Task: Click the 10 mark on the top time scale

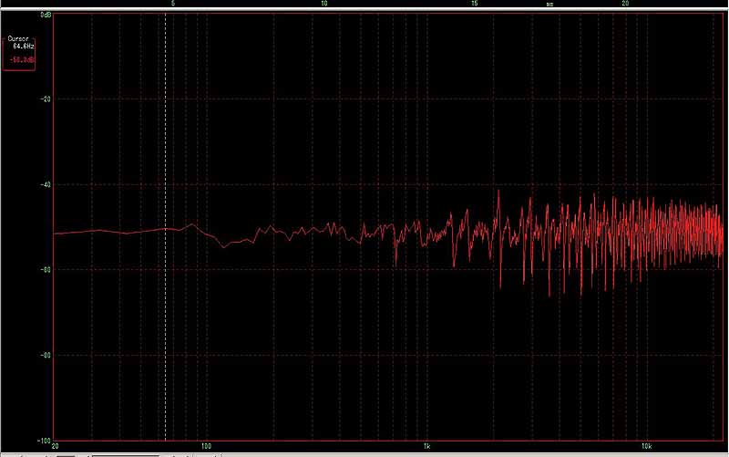Action: point(324,4)
